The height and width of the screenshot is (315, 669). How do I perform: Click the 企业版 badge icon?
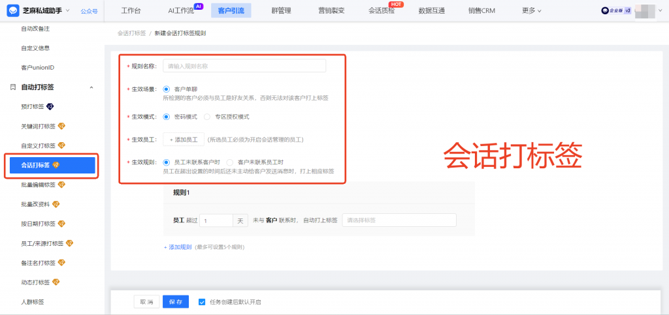pos(616,11)
